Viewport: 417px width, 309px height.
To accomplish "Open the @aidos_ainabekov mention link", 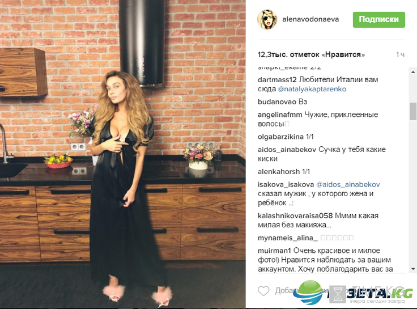I will tap(348, 184).
